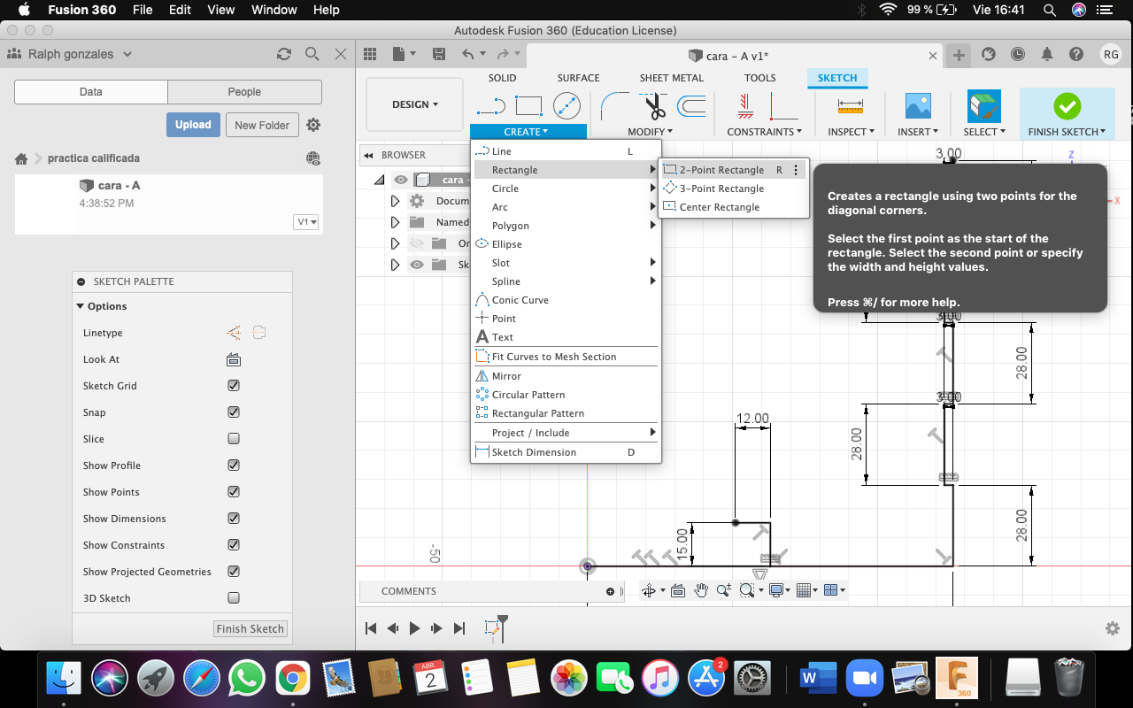
Task: Select Center Rectangle from submenu
Action: click(734, 207)
